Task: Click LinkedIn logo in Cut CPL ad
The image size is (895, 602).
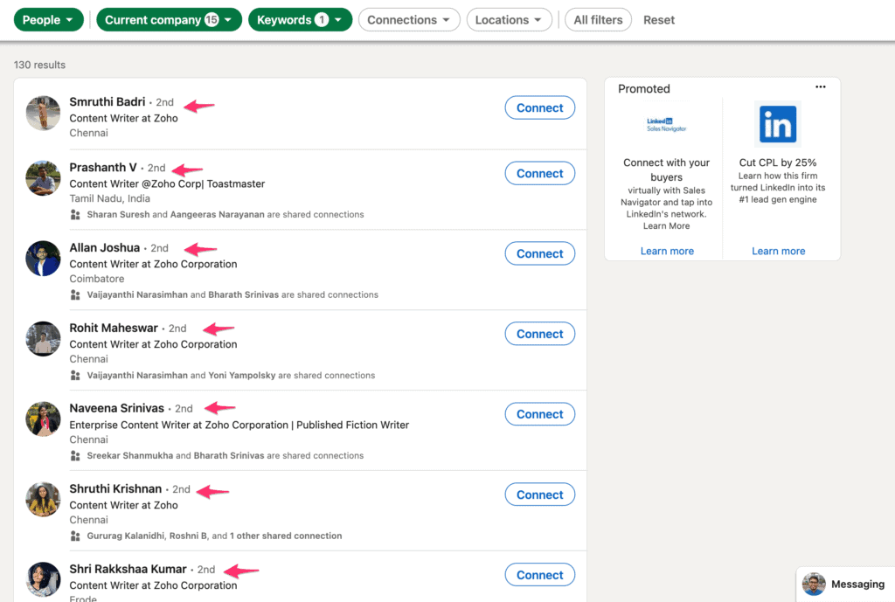Action: (x=777, y=124)
